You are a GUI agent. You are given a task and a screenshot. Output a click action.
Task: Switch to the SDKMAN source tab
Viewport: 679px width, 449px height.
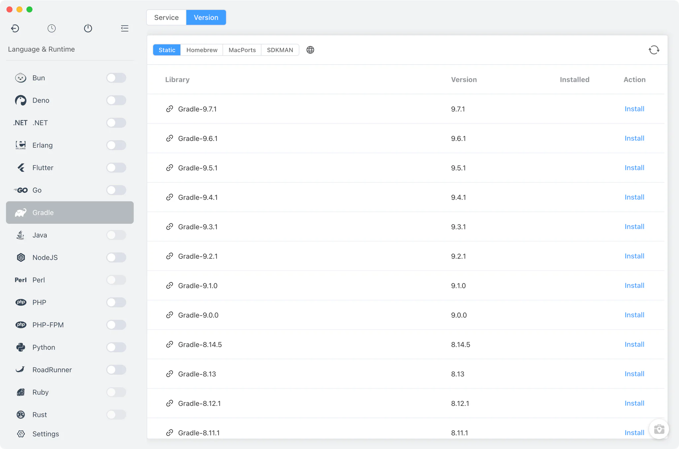280,50
